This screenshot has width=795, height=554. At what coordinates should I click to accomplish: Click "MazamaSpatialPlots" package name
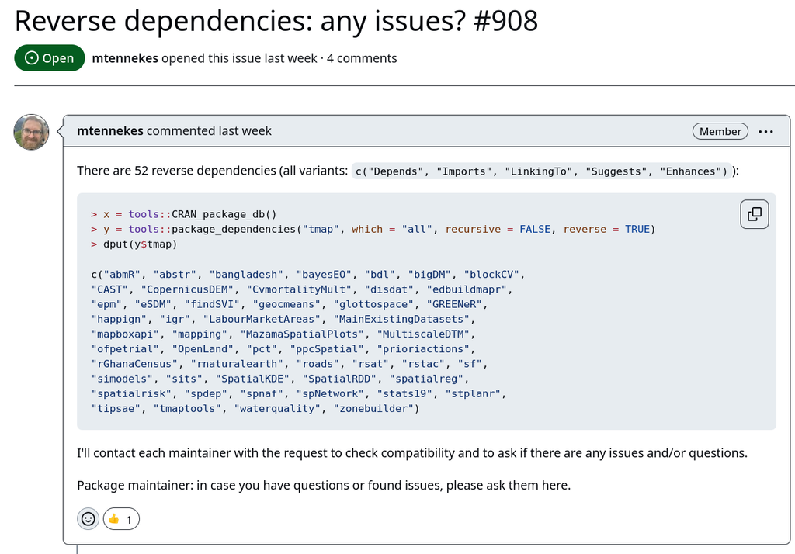(x=302, y=334)
